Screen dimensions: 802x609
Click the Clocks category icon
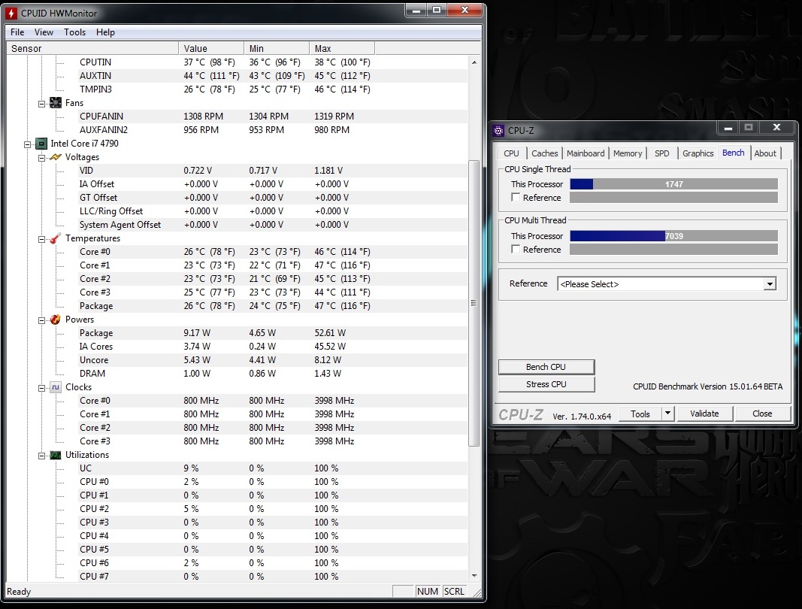56,387
